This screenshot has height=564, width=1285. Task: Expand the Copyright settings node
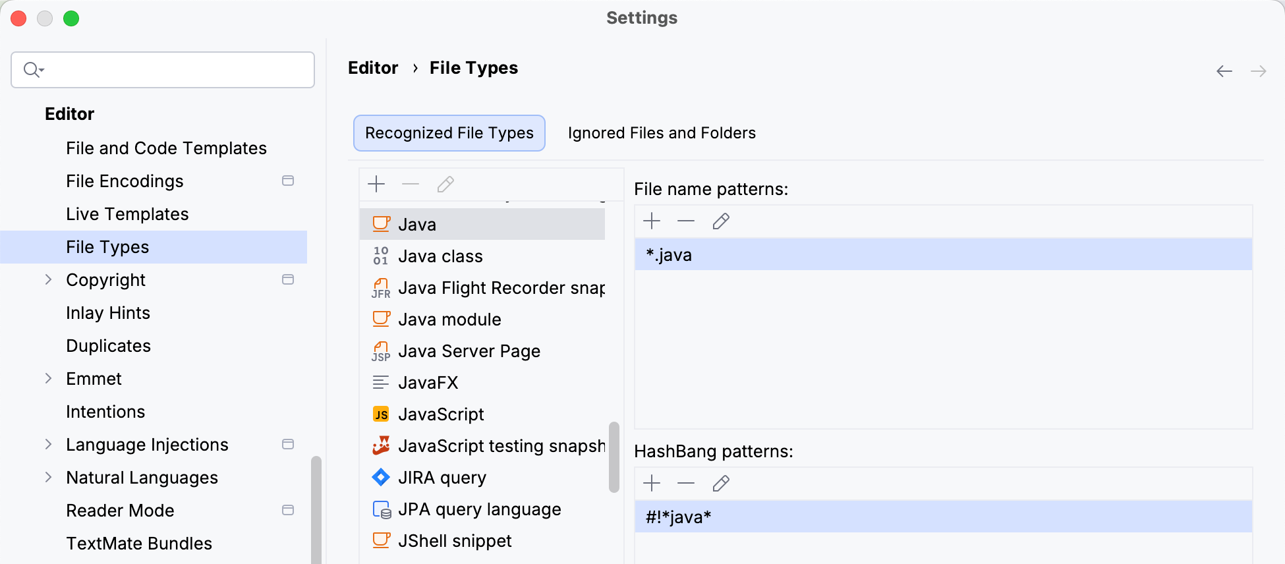(48, 279)
